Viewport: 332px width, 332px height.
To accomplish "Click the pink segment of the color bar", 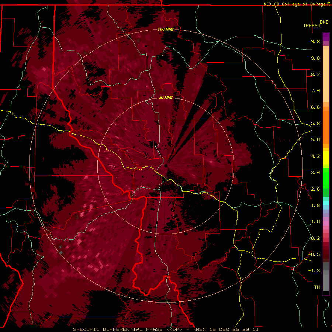I will tap(326, 224).
